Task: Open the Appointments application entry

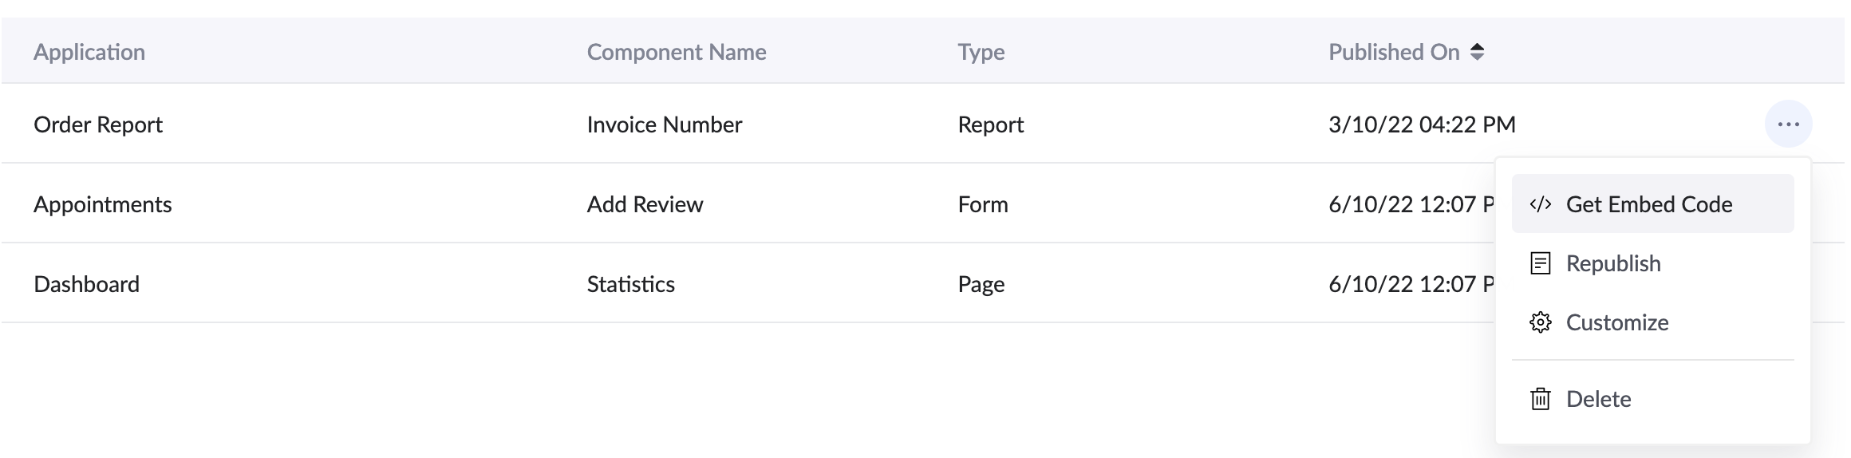Action: [103, 204]
